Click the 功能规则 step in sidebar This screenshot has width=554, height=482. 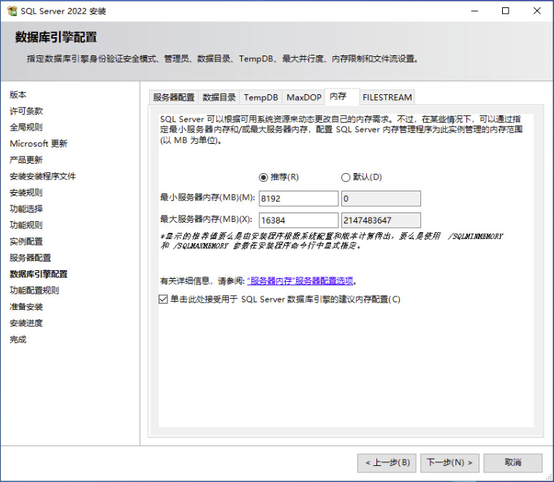[x=26, y=225]
